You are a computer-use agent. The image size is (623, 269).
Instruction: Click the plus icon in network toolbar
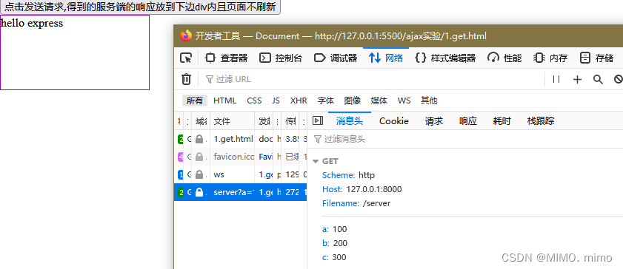coord(577,79)
